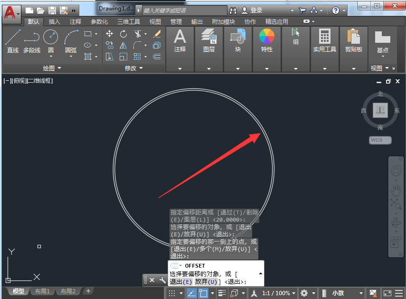Click the Fillet tool icon
This screenshot has height=299, width=406.
click(137, 45)
